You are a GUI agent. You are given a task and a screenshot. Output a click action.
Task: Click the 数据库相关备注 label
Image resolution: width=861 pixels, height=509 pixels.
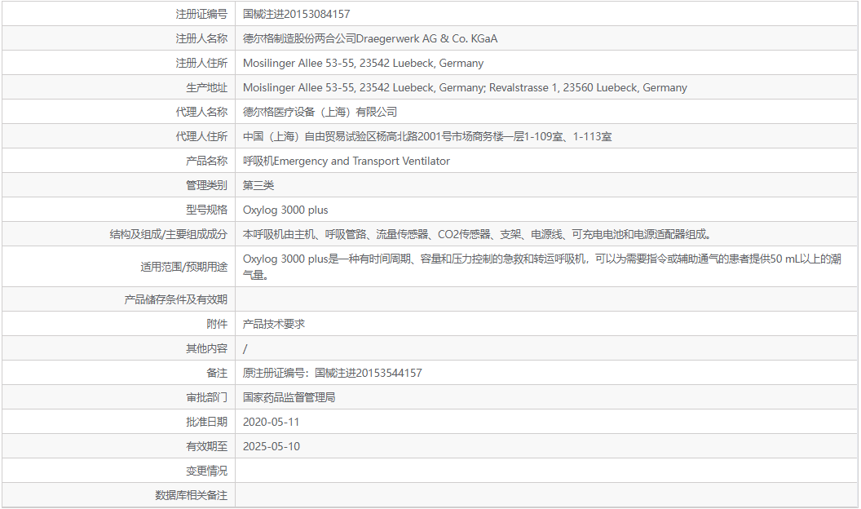191,495
